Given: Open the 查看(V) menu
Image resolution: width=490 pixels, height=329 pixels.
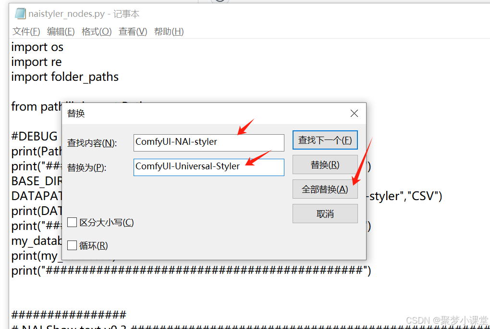Looking at the screenshot, I should [133, 31].
